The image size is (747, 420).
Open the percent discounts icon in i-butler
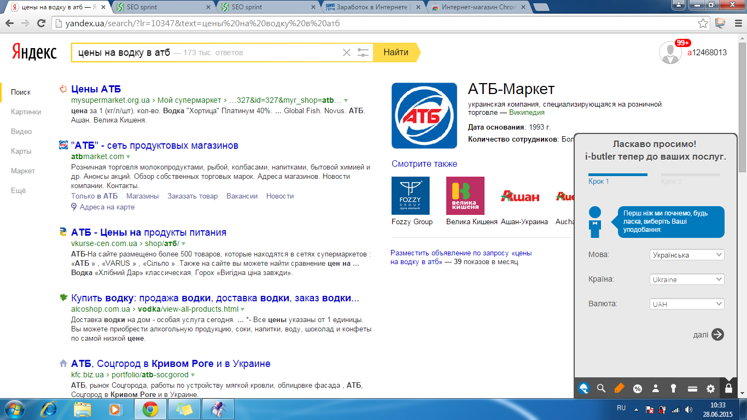(x=637, y=389)
